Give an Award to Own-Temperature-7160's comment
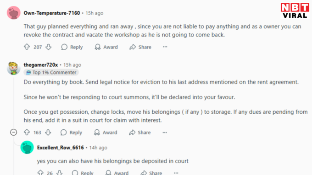The image size is (312, 175). (x=106, y=47)
